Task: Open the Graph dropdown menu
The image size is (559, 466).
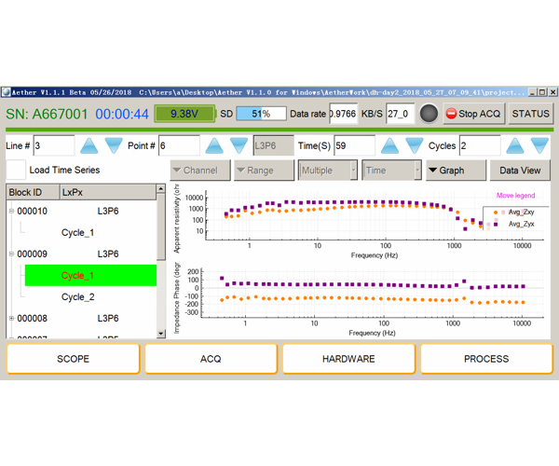Action: tap(456, 171)
